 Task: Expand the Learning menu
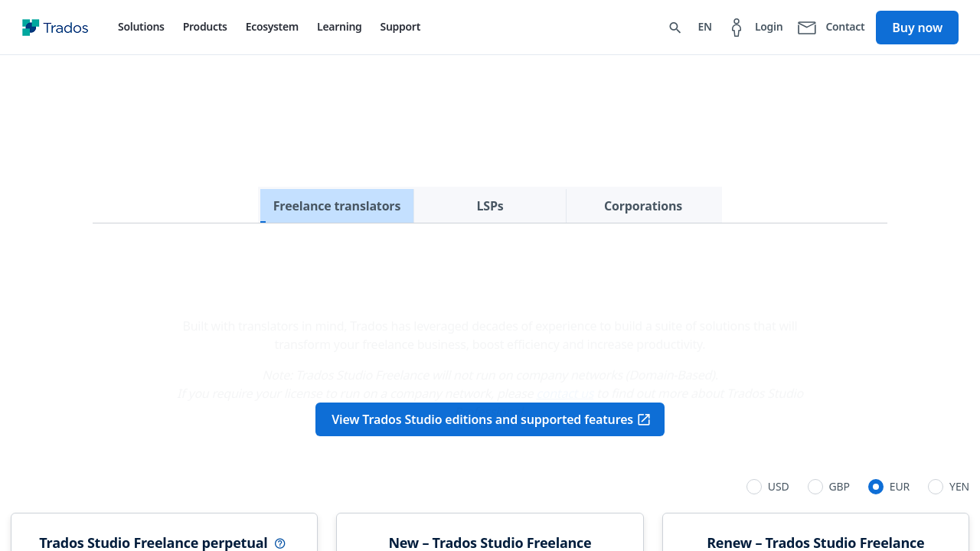pyautogui.click(x=339, y=27)
